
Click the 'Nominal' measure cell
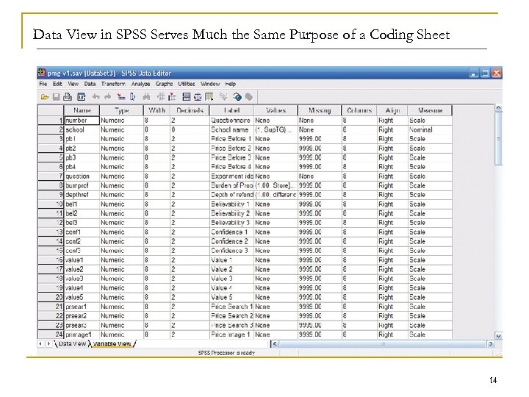pyautogui.click(x=430, y=129)
